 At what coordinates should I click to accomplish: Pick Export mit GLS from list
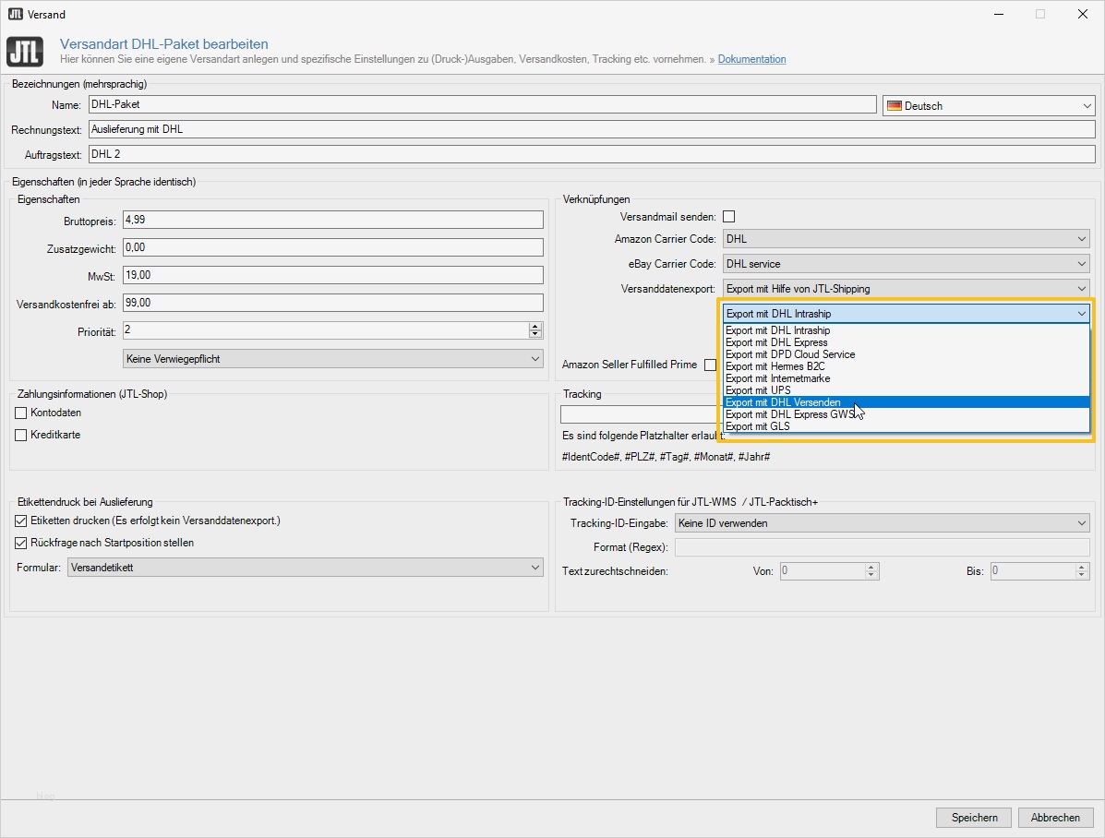(757, 426)
